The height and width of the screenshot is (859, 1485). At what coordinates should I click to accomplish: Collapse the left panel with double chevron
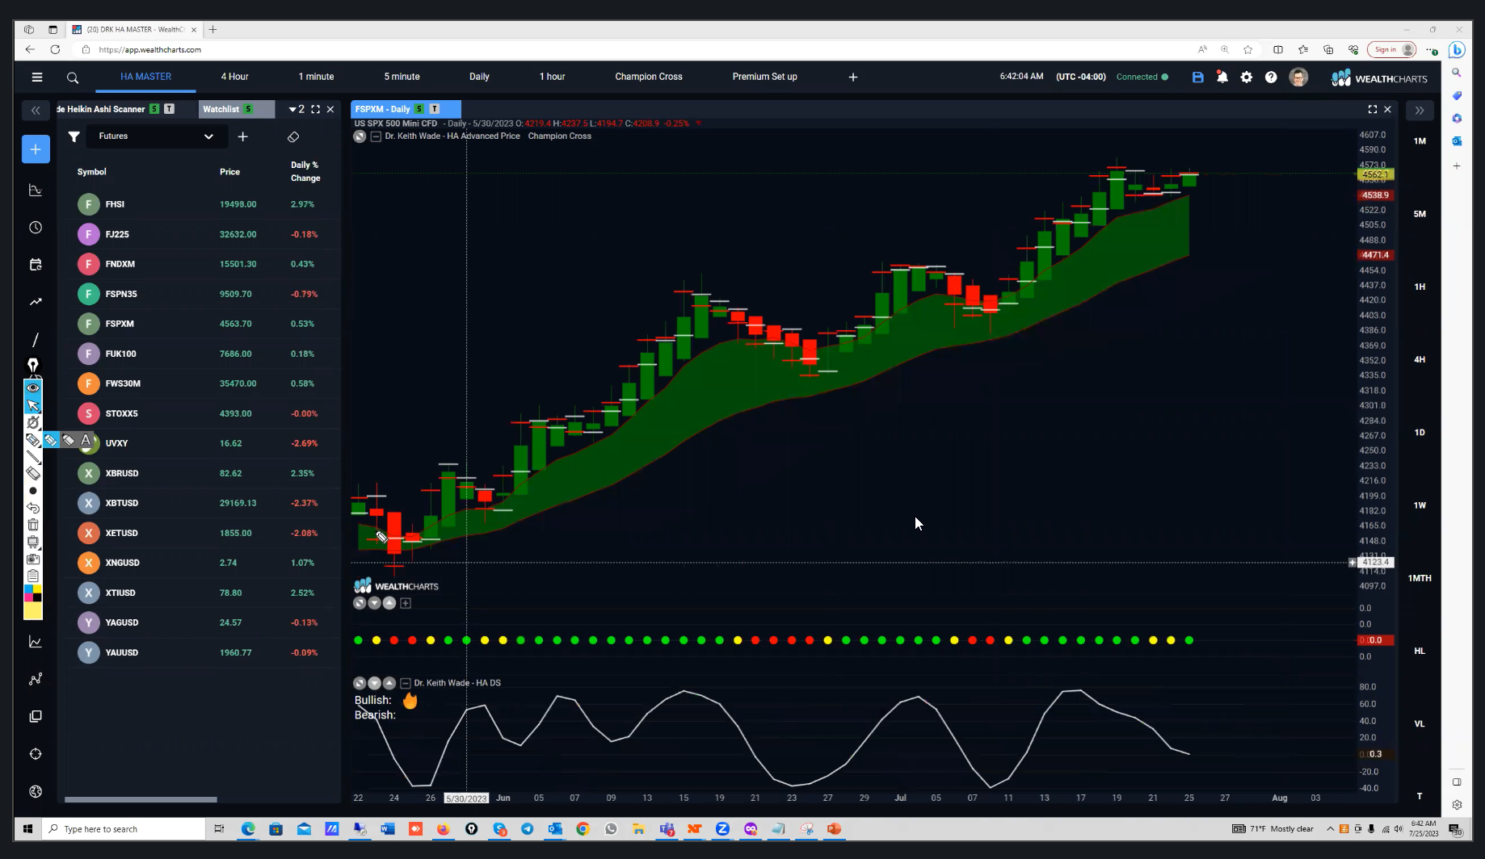click(x=36, y=110)
